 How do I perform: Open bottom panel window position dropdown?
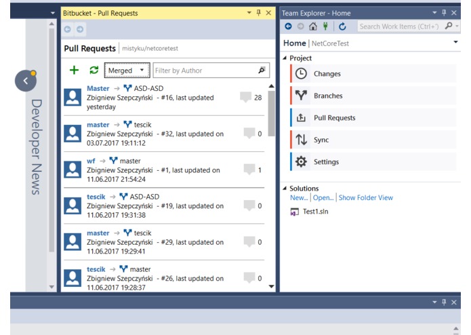[434, 302]
